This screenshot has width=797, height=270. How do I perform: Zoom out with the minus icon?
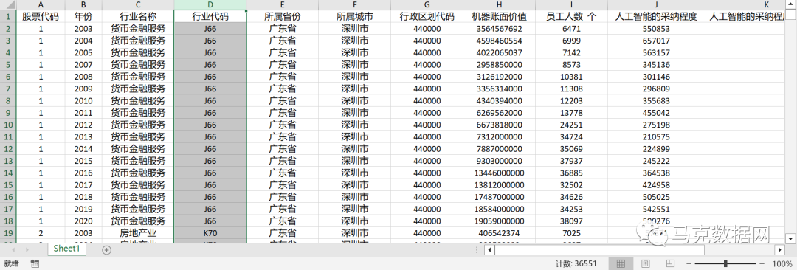[689, 263]
